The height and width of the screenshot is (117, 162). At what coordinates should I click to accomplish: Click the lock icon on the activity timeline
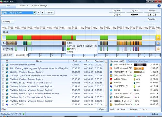(x=158, y=38)
